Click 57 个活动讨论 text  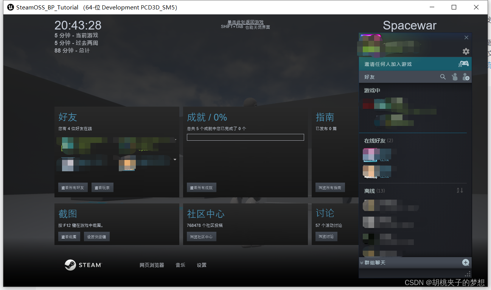point(329,225)
